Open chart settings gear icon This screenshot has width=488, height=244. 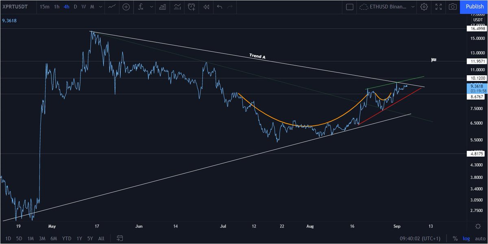click(424, 7)
